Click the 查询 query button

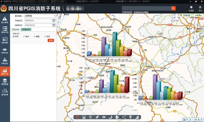click(50, 40)
